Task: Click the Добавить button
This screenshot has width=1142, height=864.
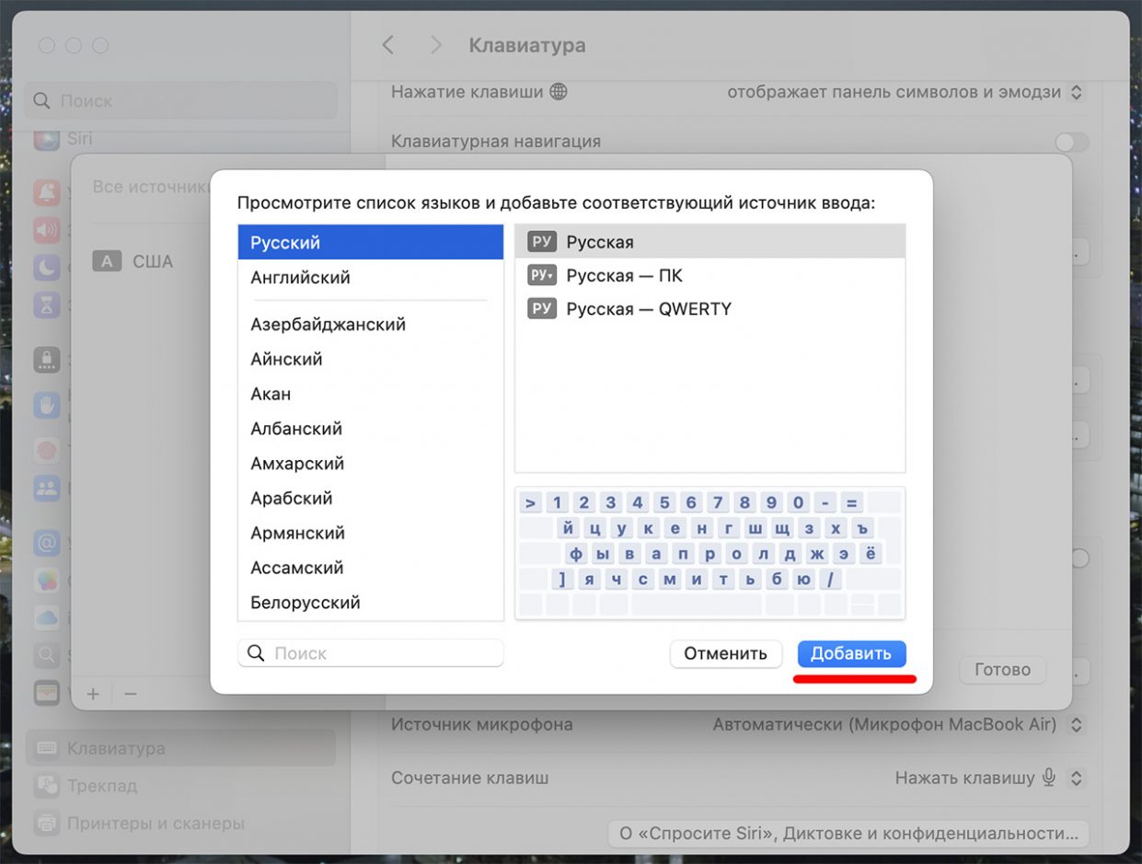Action: (851, 653)
